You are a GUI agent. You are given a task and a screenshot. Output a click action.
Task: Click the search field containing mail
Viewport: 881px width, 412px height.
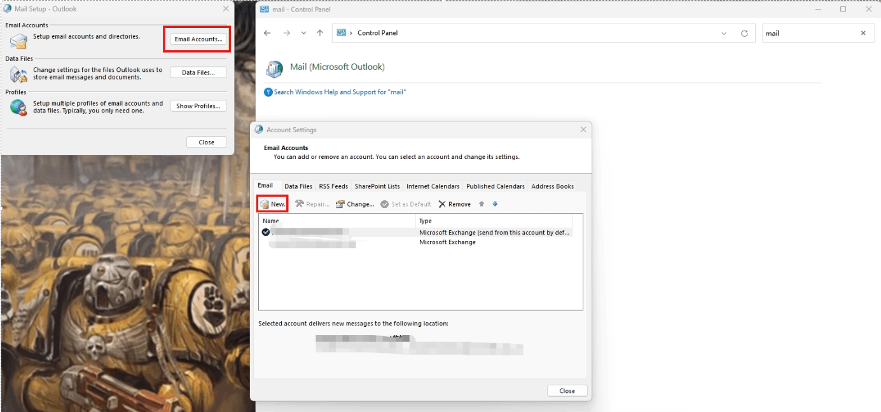818,33
